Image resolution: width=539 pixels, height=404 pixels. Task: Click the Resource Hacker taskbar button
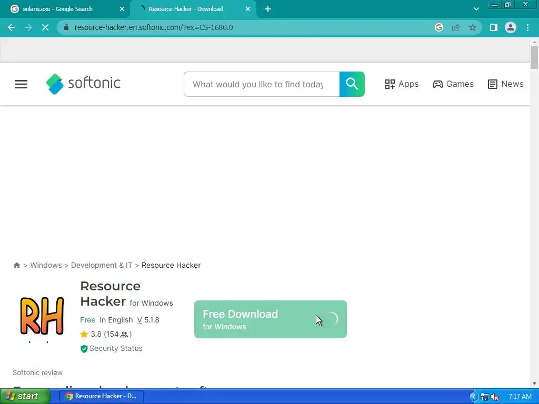click(x=102, y=396)
